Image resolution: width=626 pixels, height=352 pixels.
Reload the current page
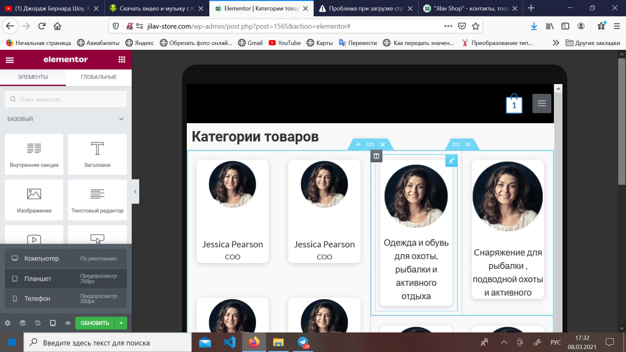tap(42, 26)
